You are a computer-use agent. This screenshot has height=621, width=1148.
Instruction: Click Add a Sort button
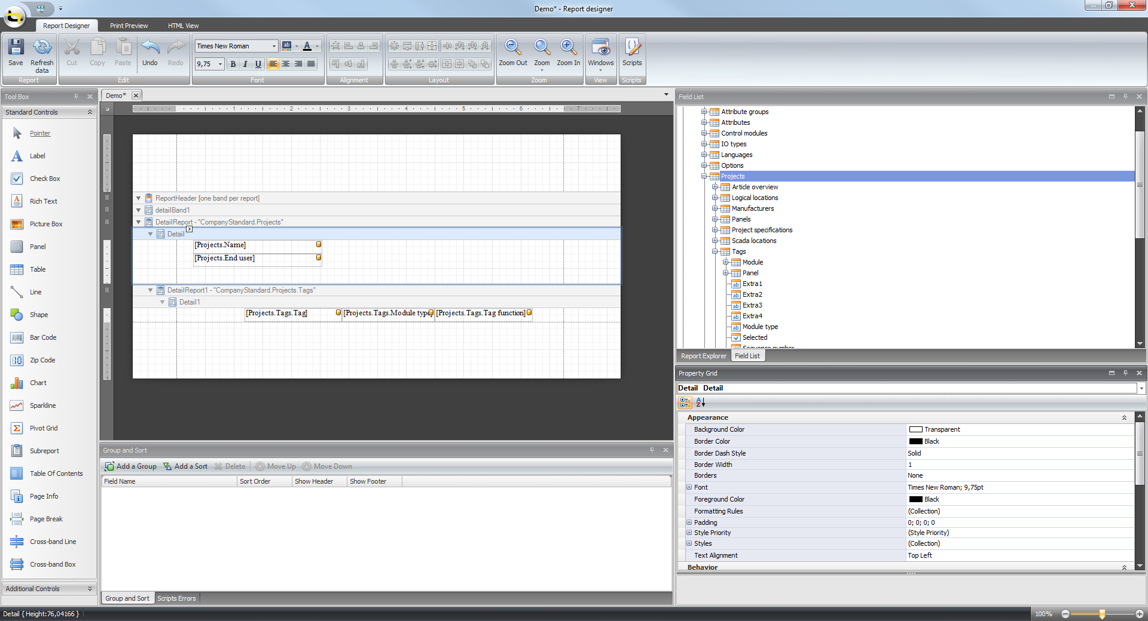coord(186,466)
